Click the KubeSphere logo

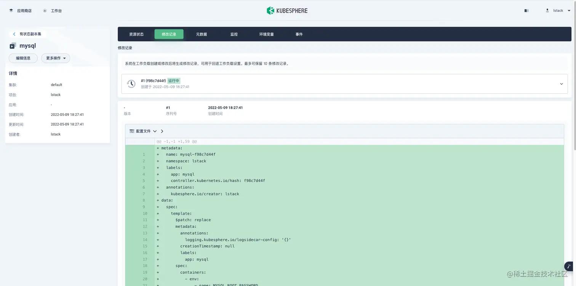[x=287, y=11]
